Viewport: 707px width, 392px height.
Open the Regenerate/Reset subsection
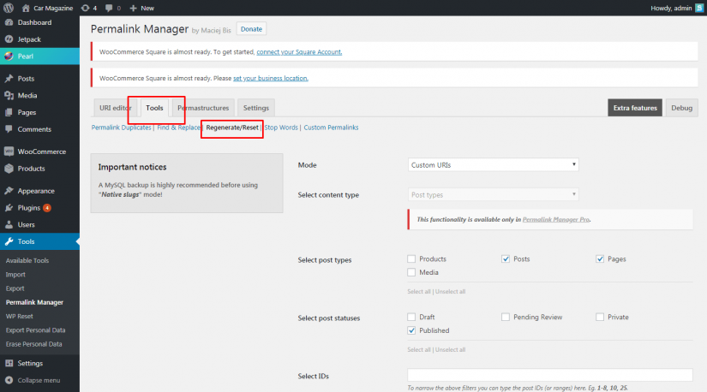pyautogui.click(x=232, y=128)
